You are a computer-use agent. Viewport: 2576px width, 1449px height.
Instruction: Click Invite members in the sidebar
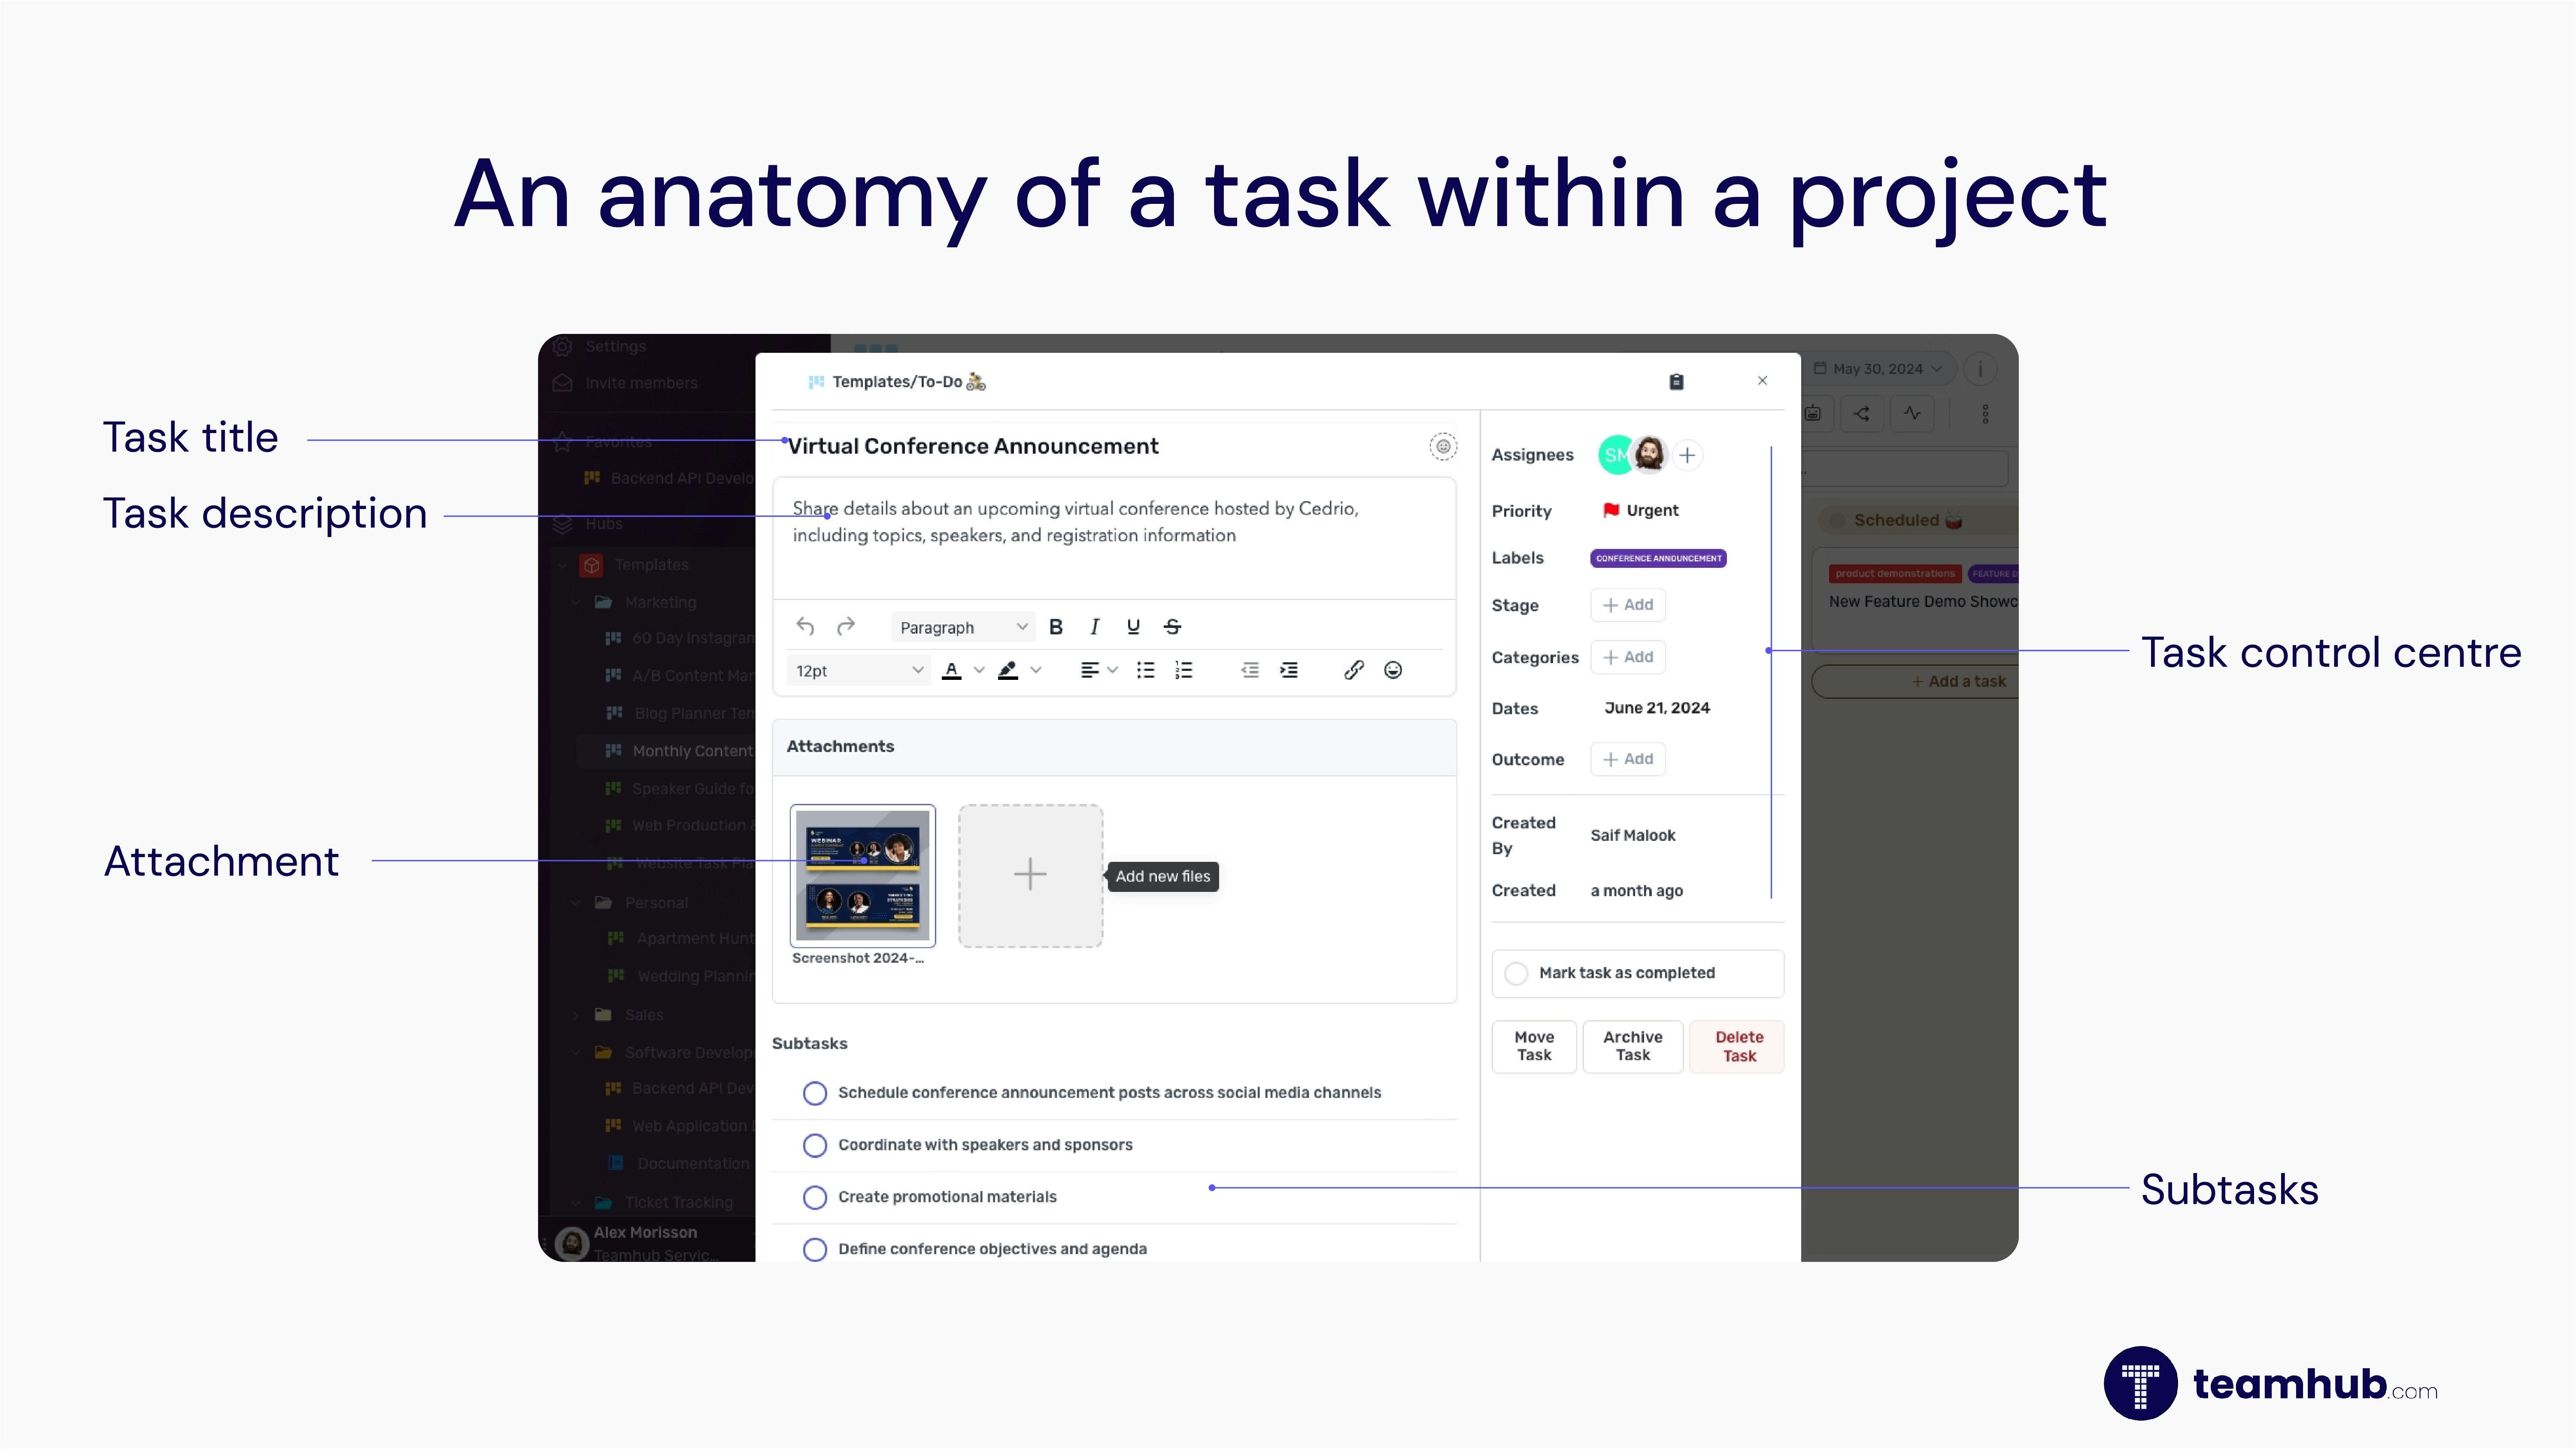tap(641, 383)
